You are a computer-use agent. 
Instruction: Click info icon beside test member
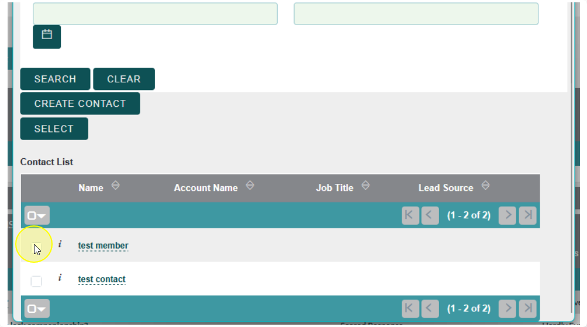60,244
